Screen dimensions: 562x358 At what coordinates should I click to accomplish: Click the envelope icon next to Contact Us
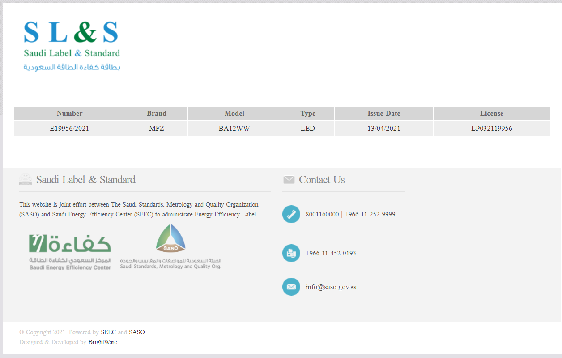[x=289, y=180]
